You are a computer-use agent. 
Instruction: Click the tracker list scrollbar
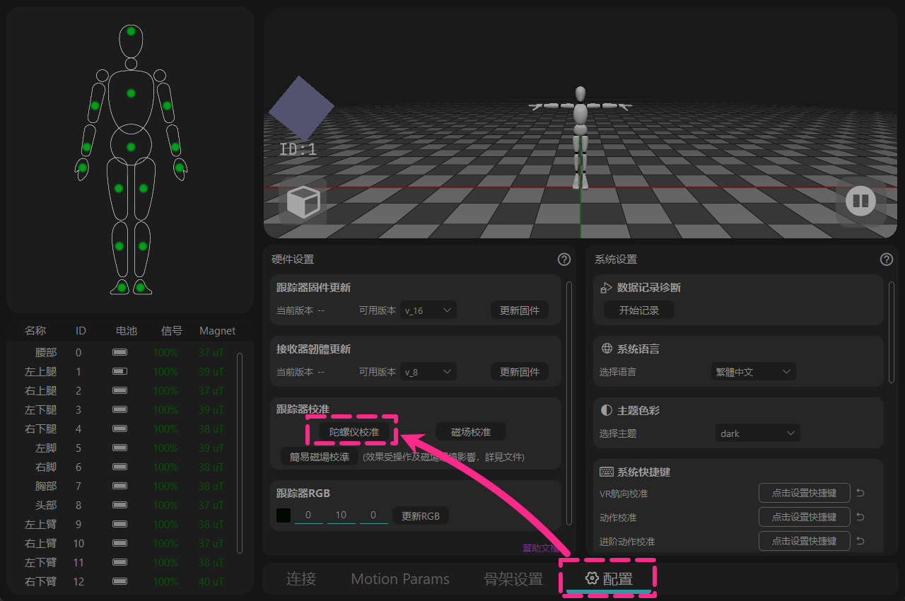point(240,453)
